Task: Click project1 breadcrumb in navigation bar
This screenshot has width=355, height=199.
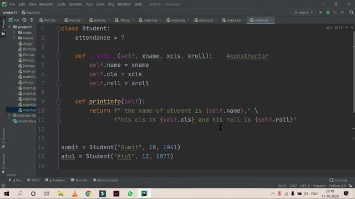Action: [10, 12]
